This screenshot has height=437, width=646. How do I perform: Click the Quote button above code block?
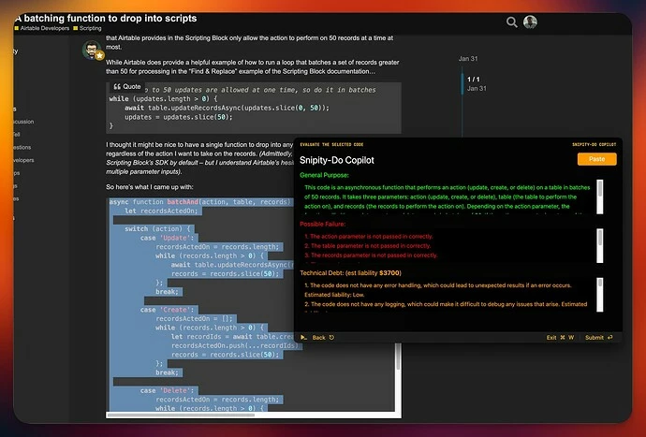pos(127,86)
